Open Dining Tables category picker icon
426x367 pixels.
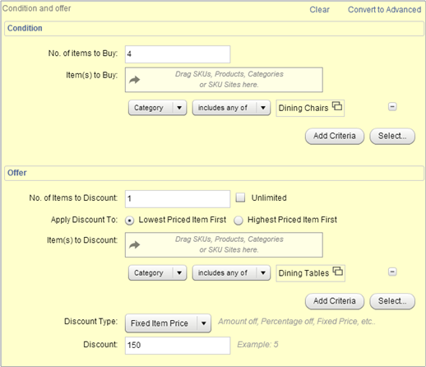[338, 271]
